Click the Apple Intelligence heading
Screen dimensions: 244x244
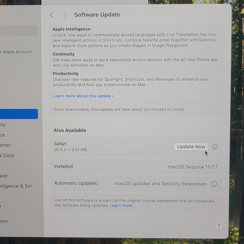tap(72, 29)
